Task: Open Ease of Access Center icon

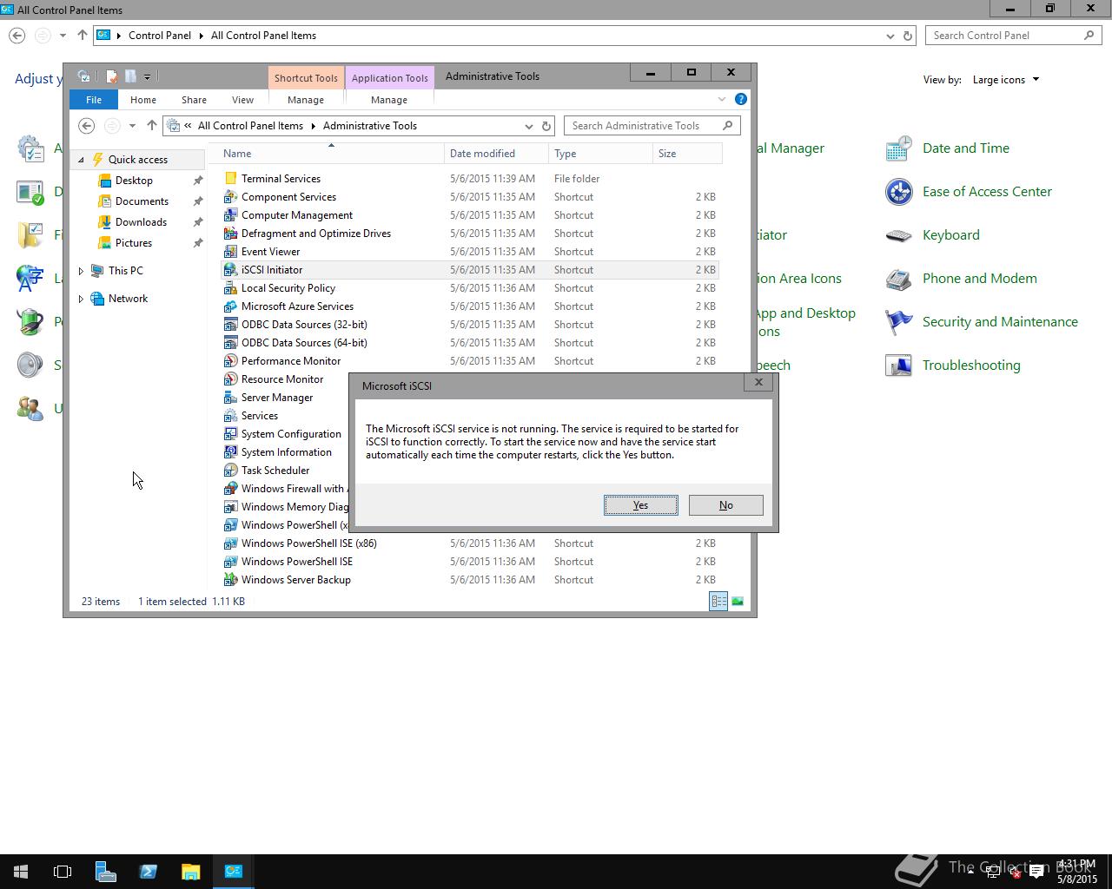Action: click(x=898, y=192)
